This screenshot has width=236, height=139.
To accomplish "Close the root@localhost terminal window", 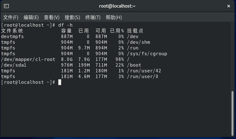I will 228,6.
